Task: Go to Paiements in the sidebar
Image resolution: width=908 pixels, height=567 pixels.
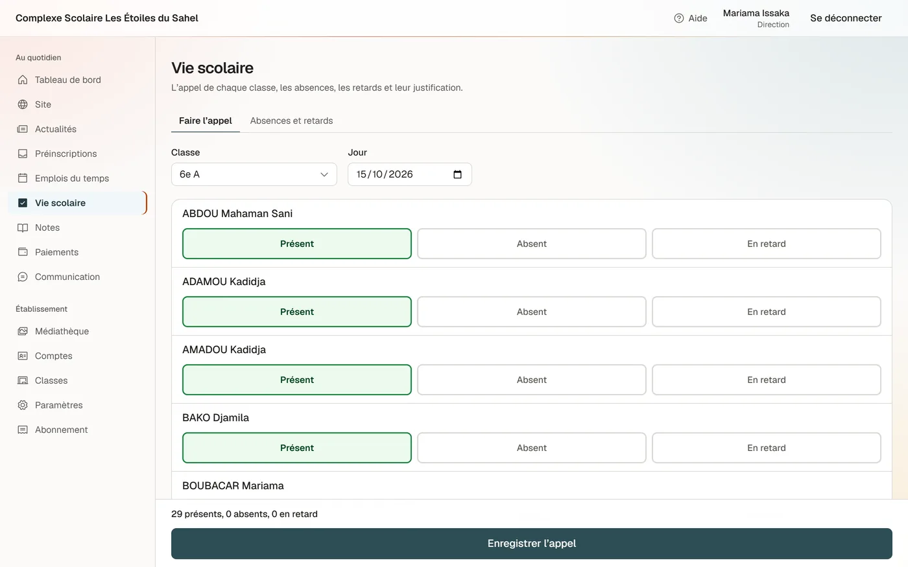Action: (x=77, y=252)
